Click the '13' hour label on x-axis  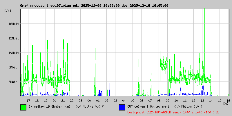(202, 101)
